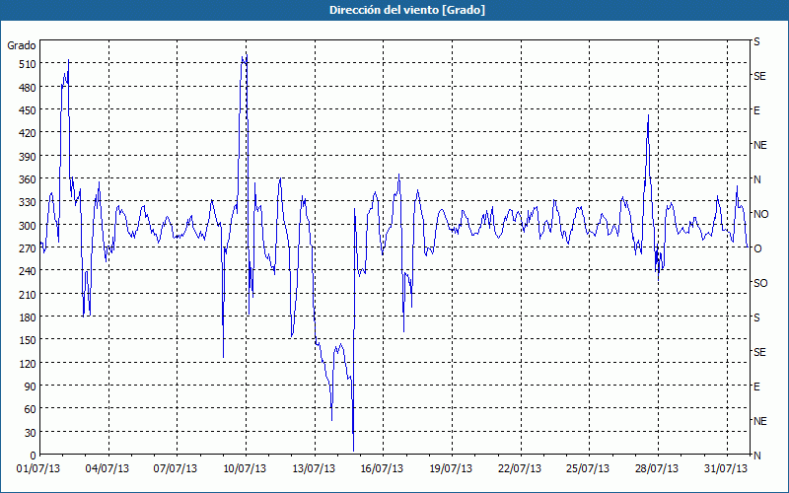Click the 01/07/13 date label

(x=38, y=469)
